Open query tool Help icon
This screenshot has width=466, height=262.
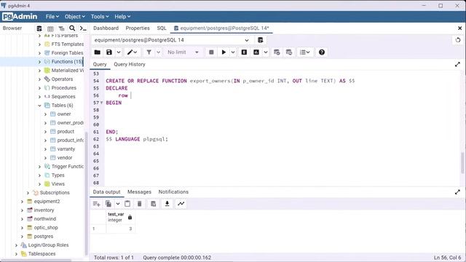click(322, 52)
